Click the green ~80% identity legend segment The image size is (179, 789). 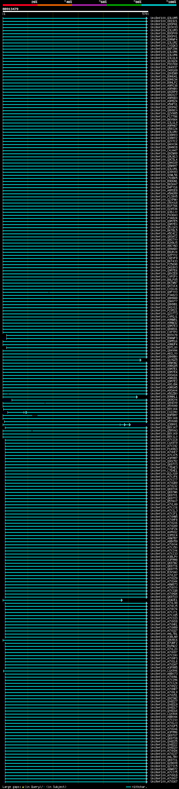coord(124,5)
